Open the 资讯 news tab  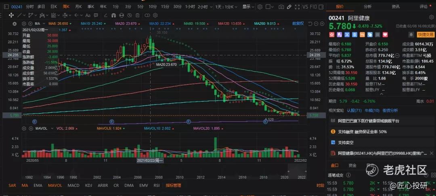pos(396,7)
